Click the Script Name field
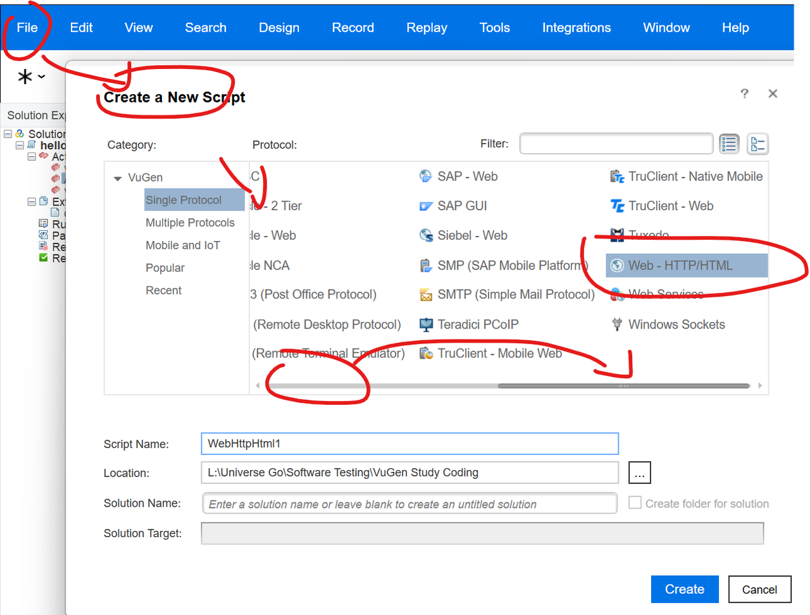 point(409,444)
